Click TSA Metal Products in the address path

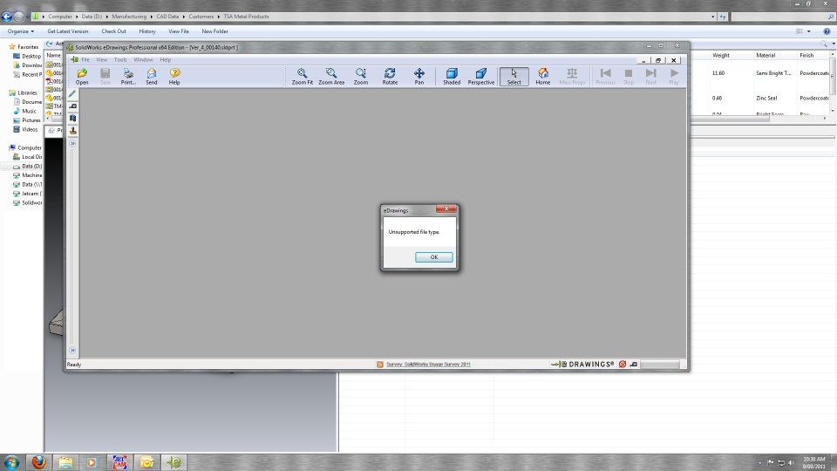246,17
